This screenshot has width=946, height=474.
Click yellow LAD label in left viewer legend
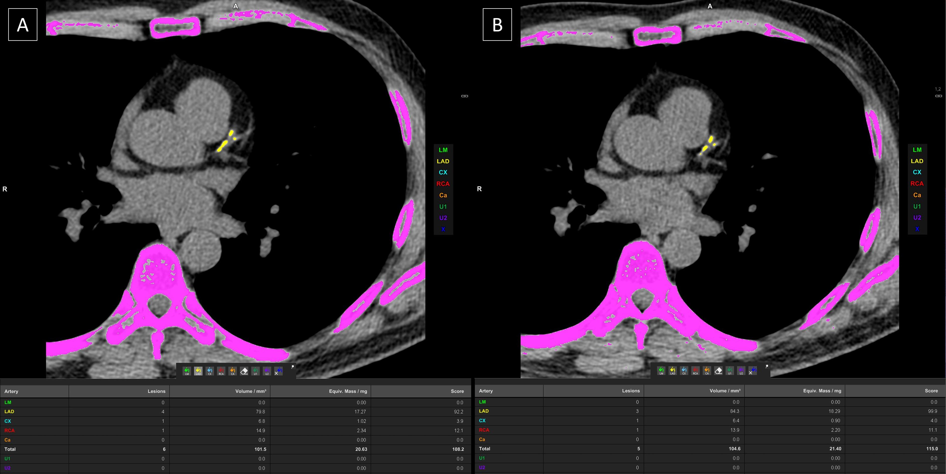(443, 161)
